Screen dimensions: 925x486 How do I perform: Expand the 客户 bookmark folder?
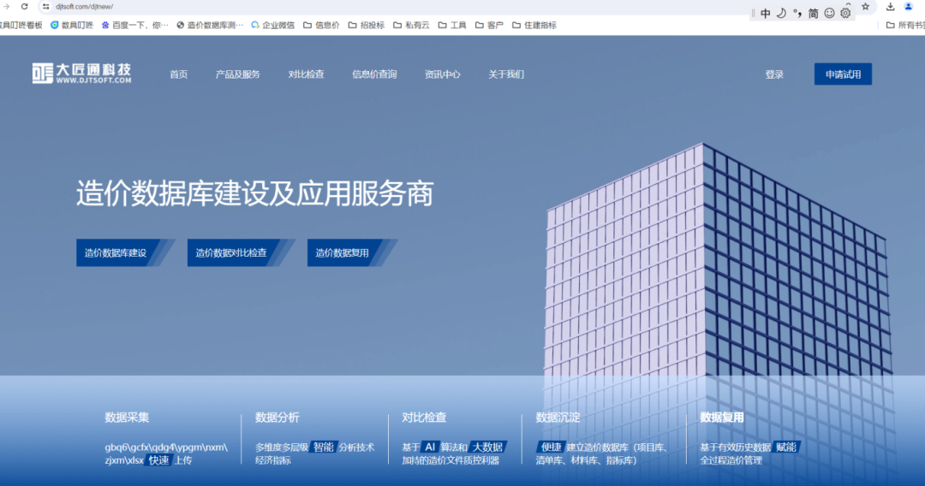[x=489, y=26]
